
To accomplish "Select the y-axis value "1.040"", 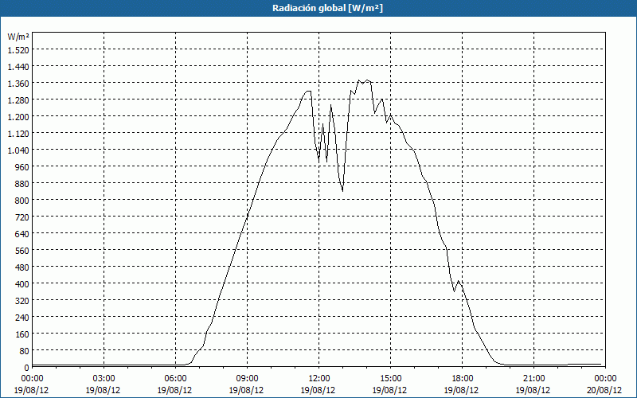I will 18,150.
